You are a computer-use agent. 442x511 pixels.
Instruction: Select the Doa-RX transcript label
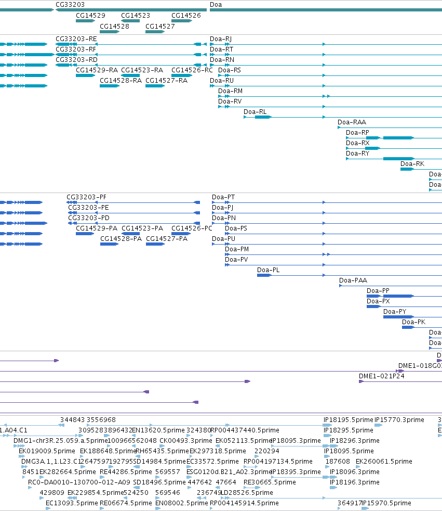357,143
